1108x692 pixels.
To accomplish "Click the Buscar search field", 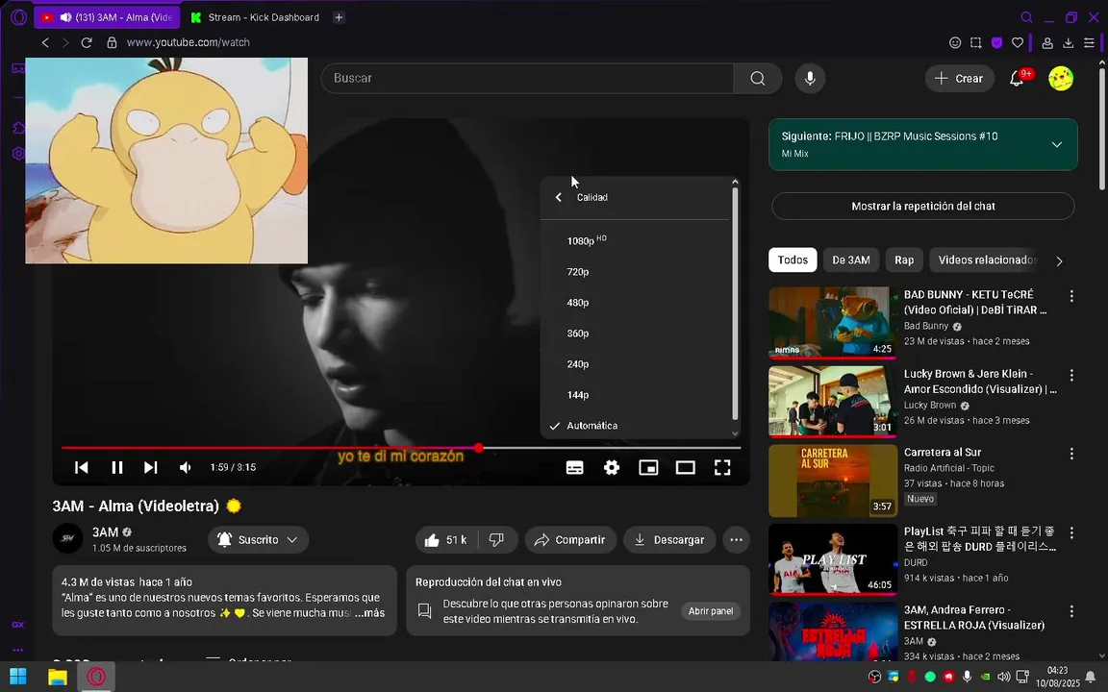I will (526, 79).
